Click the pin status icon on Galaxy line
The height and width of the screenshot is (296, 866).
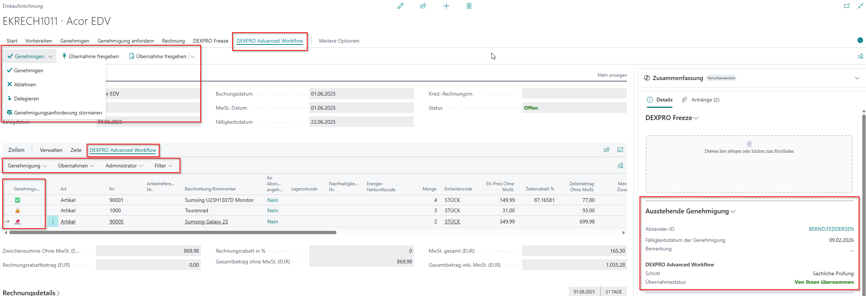[x=17, y=222]
